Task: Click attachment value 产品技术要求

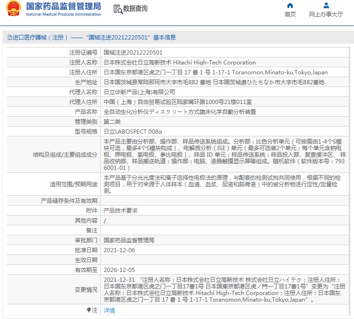Action: tap(120, 211)
